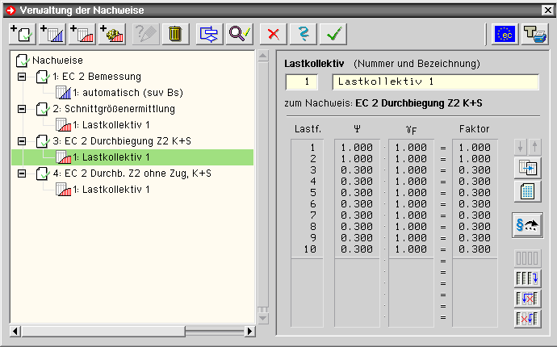Click the printer output icon in toolbar
This screenshot has width=557, height=347.
(534, 33)
